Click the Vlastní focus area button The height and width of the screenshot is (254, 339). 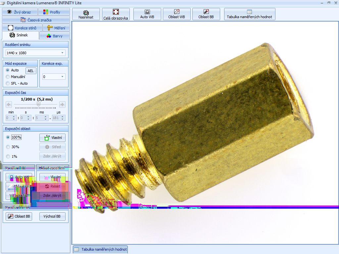click(x=53, y=177)
